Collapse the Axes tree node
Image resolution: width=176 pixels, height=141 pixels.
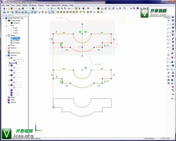pyautogui.click(x=6, y=25)
